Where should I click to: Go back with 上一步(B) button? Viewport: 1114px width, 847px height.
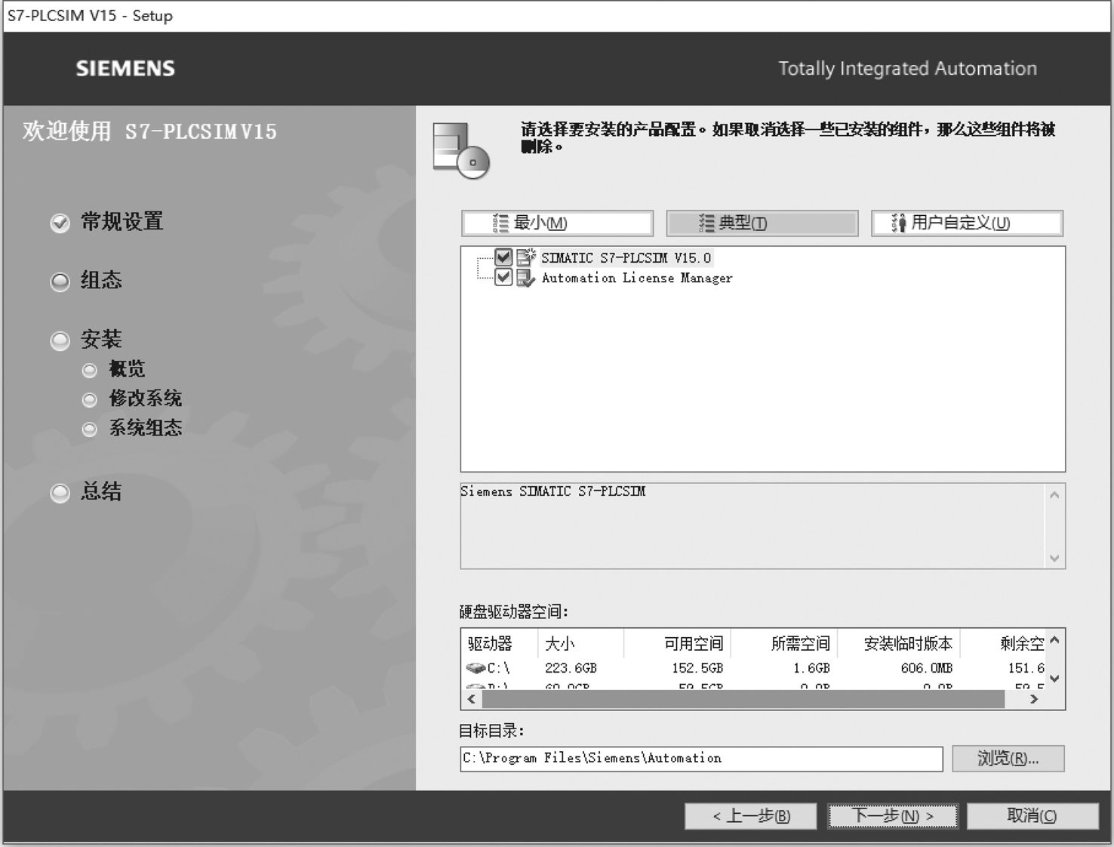(751, 816)
